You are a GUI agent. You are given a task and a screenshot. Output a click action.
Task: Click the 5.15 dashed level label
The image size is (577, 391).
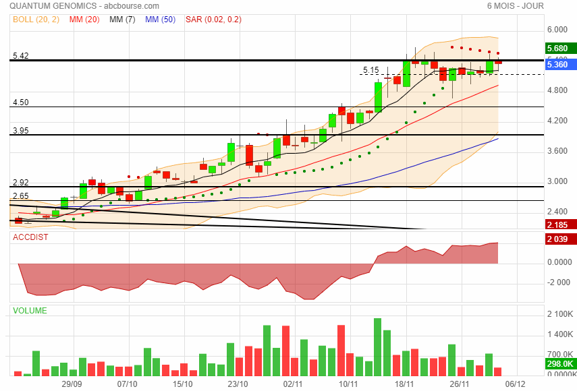point(371,70)
